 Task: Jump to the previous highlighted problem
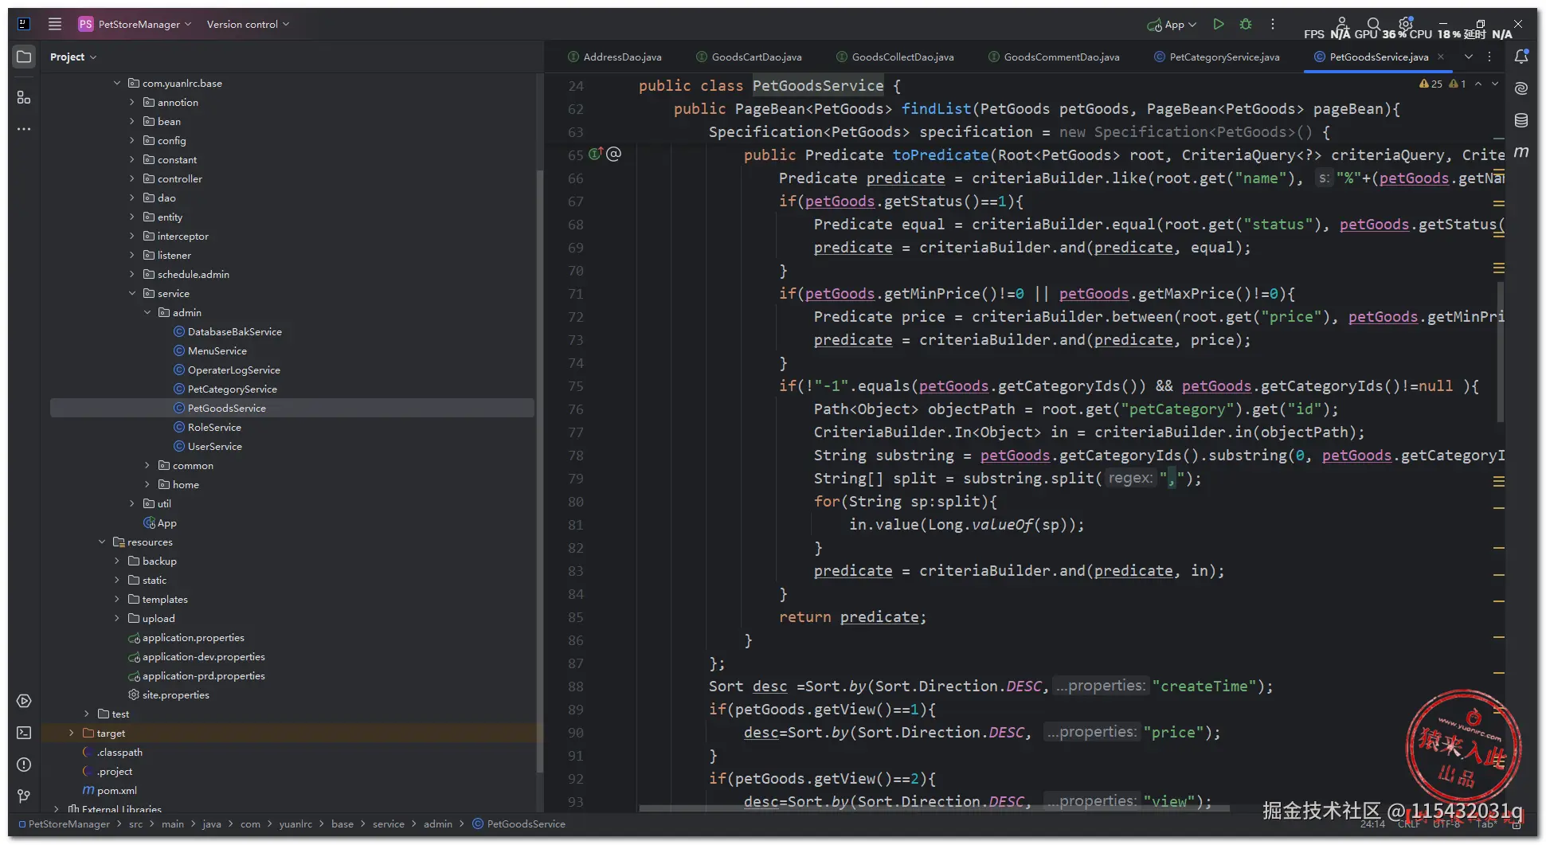(x=1478, y=84)
